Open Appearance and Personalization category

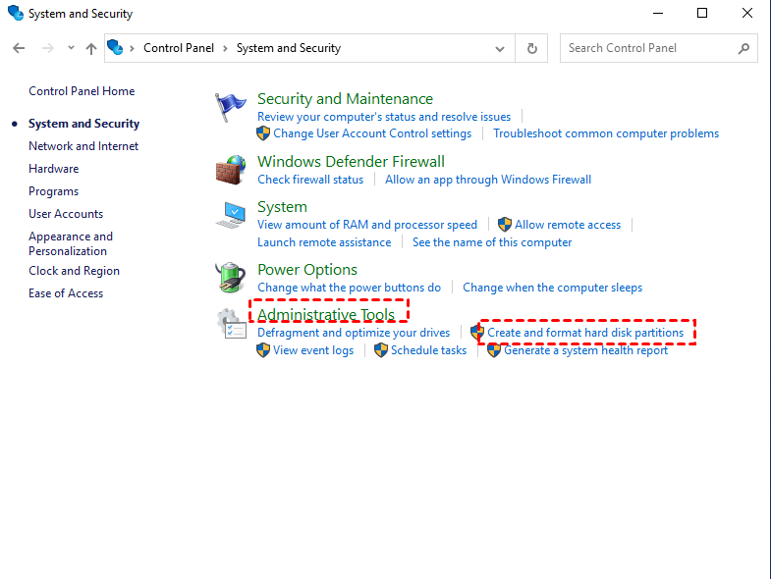coord(71,243)
